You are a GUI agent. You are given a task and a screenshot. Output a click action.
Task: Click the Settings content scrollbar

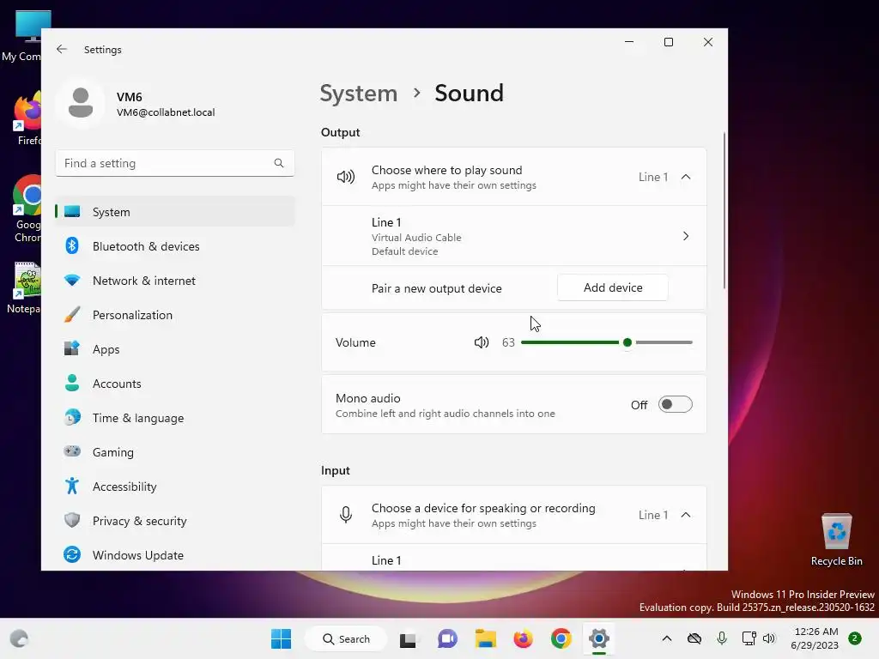click(x=724, y=210)
